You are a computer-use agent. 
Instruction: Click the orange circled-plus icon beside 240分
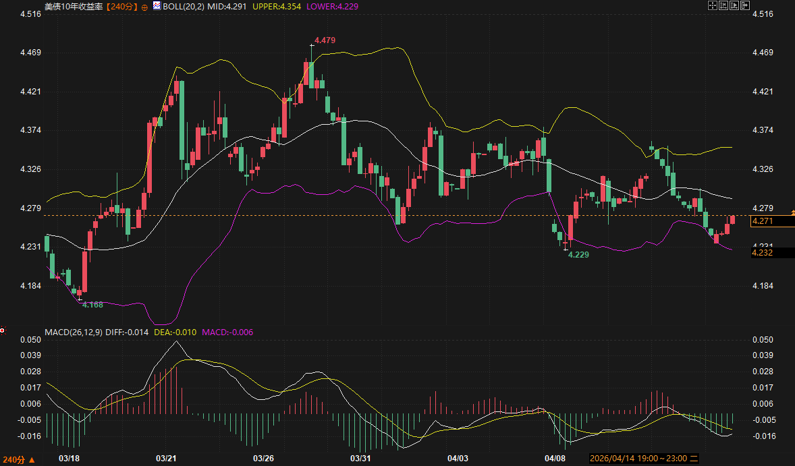(144, 6)
